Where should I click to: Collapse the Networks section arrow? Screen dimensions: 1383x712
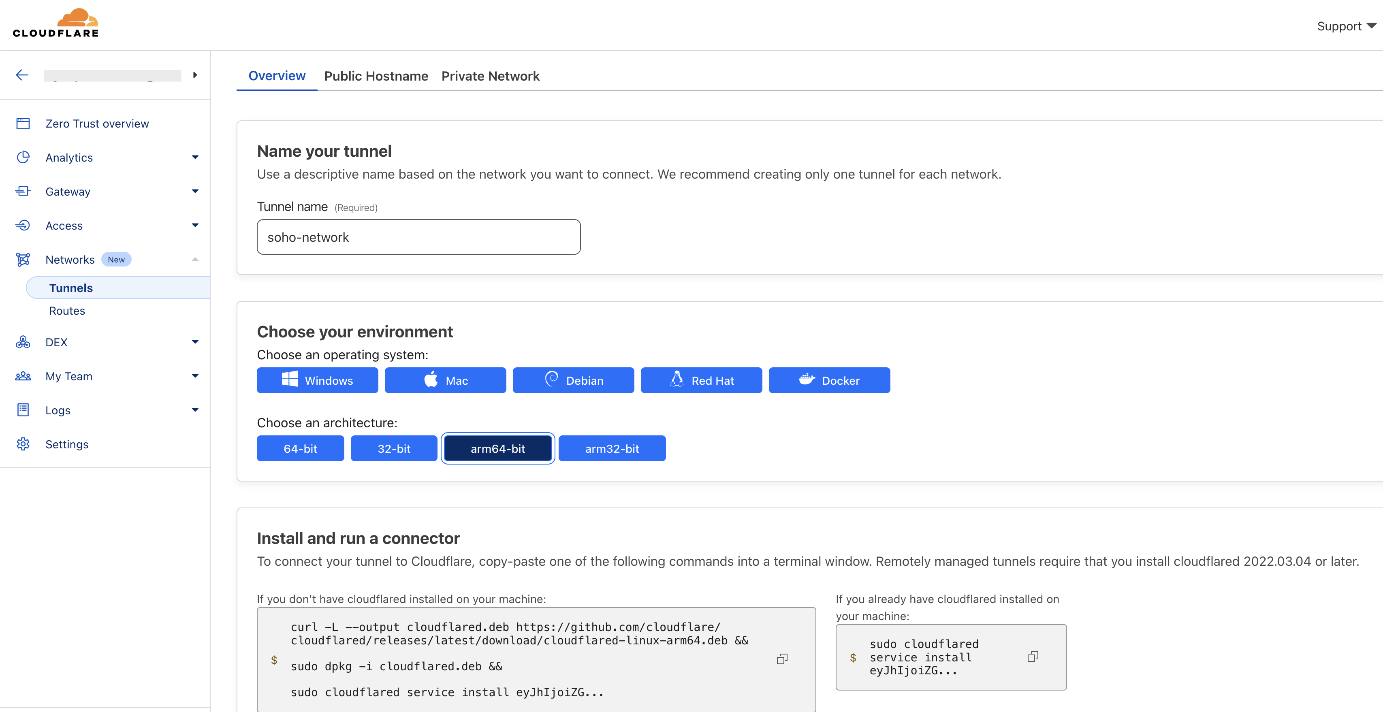coord(195,259)
